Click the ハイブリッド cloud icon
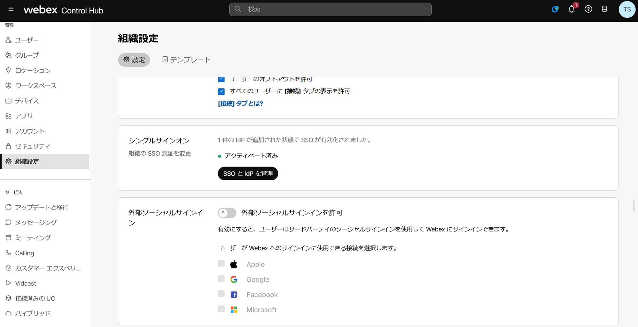This screenshot has height=327, width=638. pos(9,313)
